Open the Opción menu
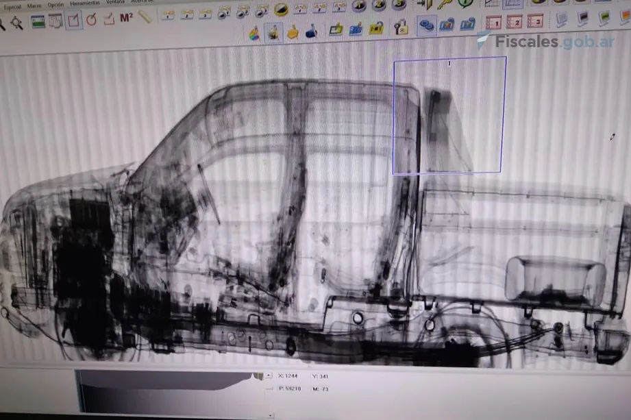This screenshot has height=420, width=631. 55,3
